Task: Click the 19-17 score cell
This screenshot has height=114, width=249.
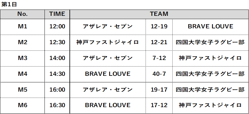Action: pyautogui.click(x=159, y=90)
